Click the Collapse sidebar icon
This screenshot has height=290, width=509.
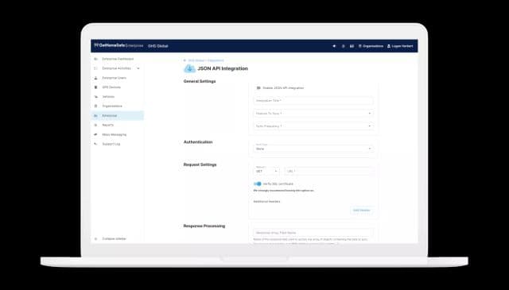tap(95, 238)
